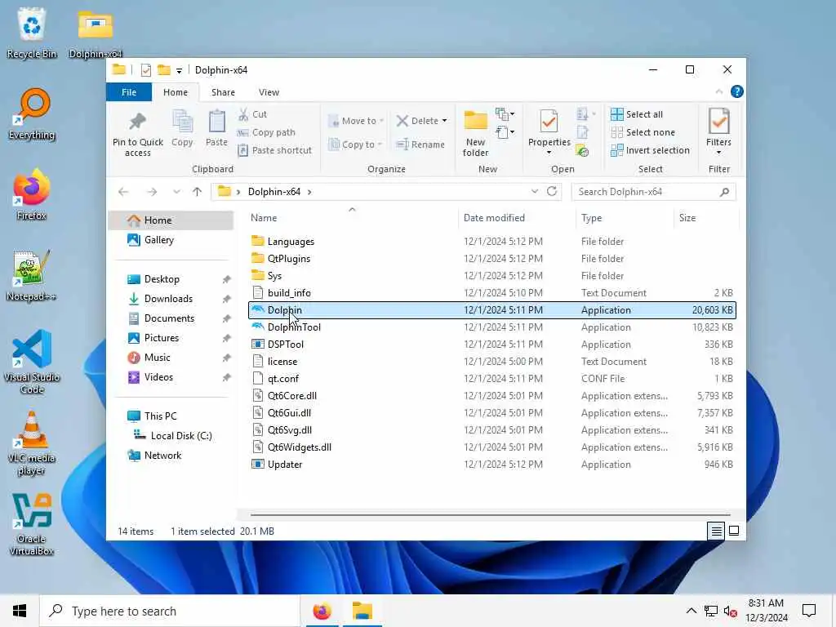Show hidden tray icons chevron

[x=691, y=611]
